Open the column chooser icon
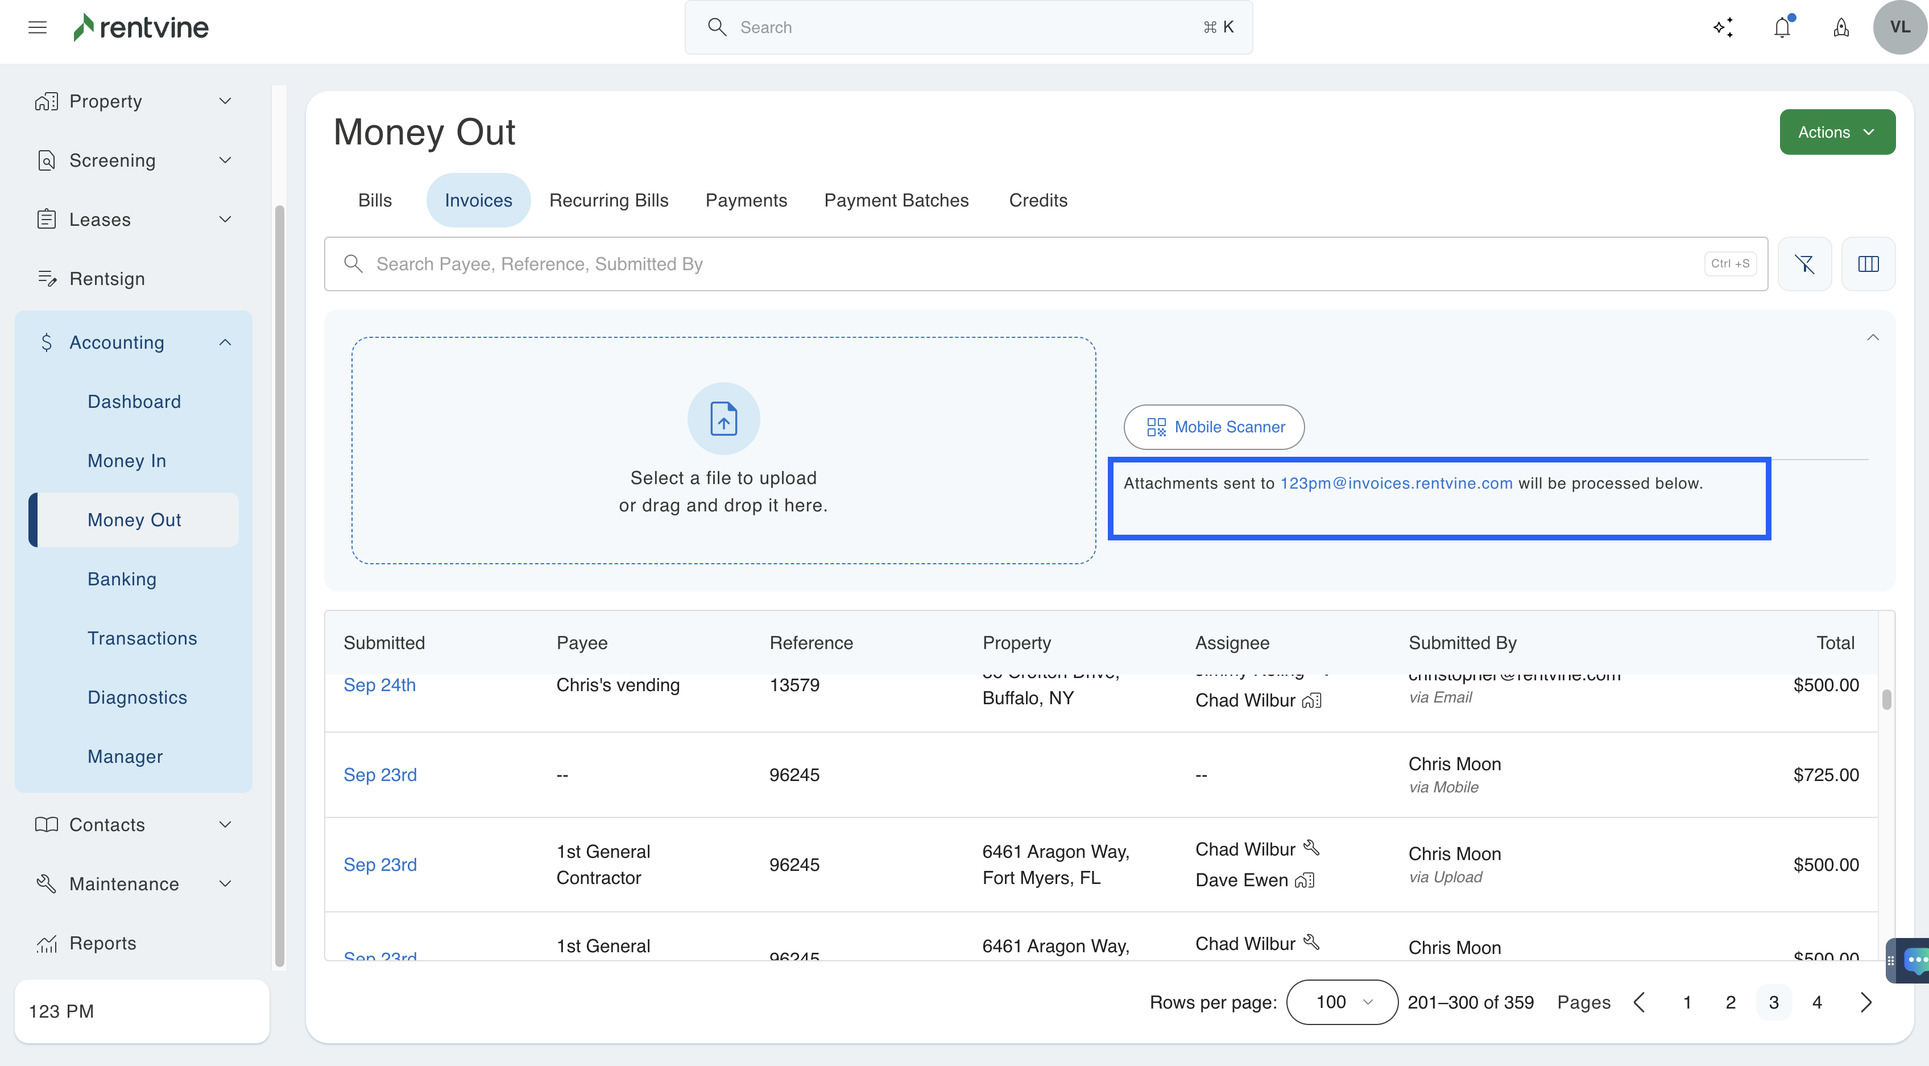The image size is (1929, 1066). (x=1868, y=264)
